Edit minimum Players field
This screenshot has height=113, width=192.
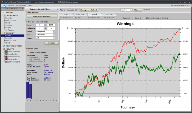click(40, 28)
